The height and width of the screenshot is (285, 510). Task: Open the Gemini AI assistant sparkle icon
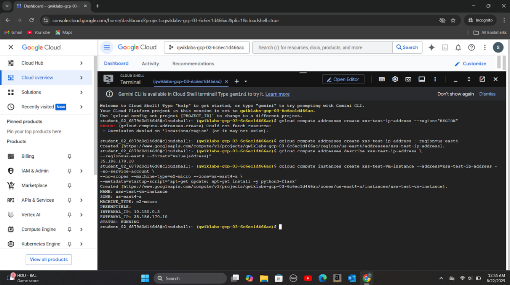(432, 47)
